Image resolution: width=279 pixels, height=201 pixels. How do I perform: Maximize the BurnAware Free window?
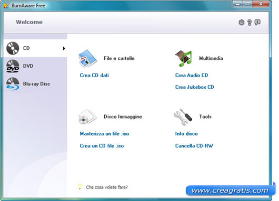(247, 4)
